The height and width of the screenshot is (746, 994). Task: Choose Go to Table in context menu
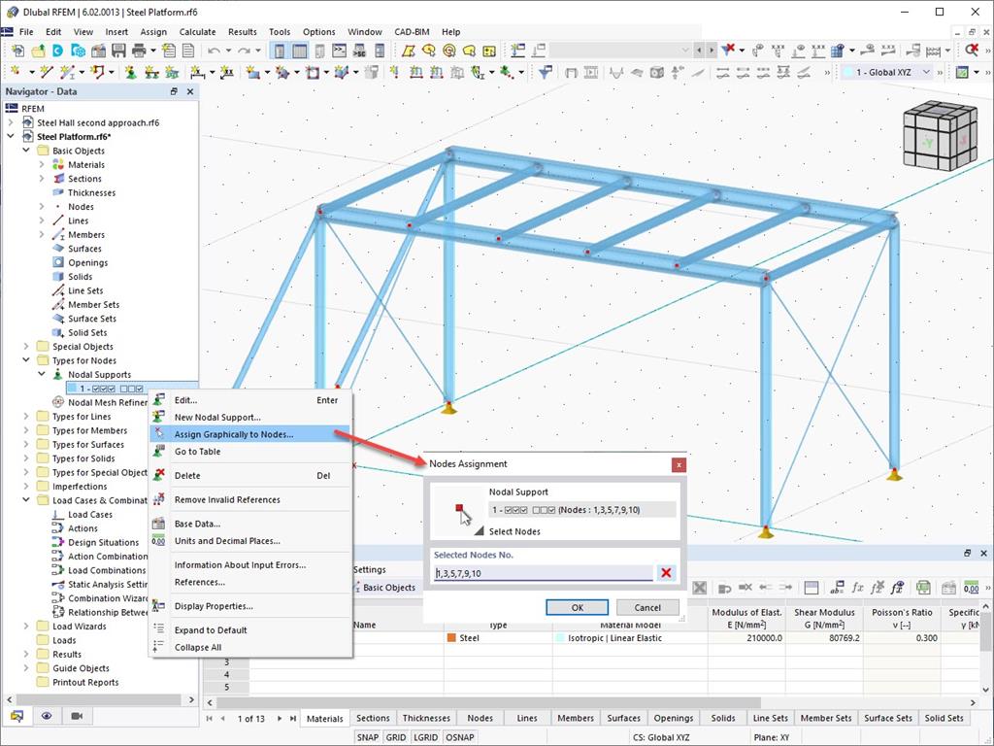249,452
